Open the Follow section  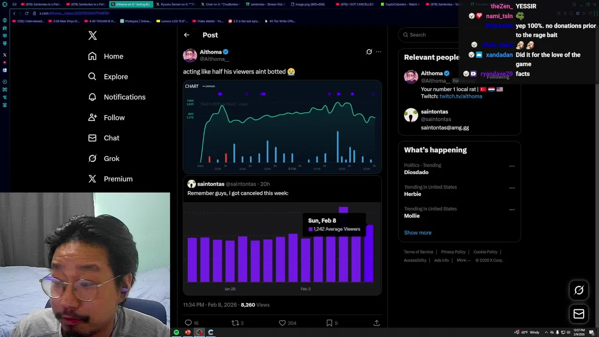coord(106,117)
